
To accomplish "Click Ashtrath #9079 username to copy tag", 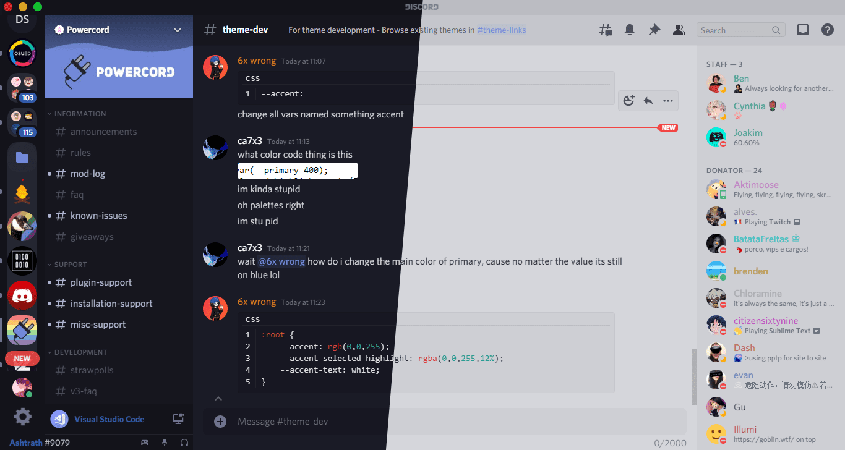I will (x=40, y=442).
